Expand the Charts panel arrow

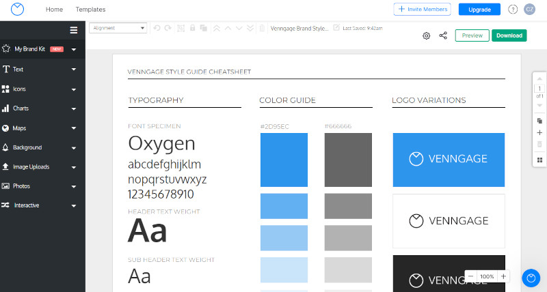tap(74, 108)
